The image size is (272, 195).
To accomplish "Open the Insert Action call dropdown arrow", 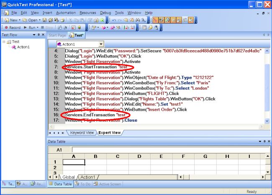I will click(108, 27).
